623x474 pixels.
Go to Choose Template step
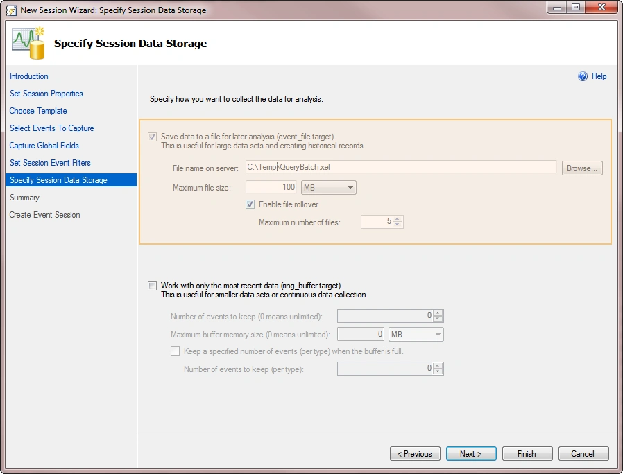(x=38, y=111)
